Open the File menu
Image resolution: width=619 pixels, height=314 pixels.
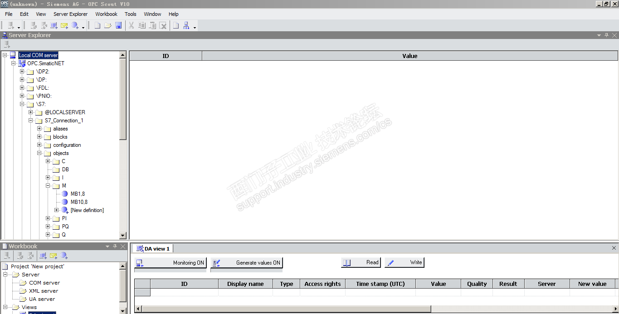pyautogui.click(x=9, y=14)
